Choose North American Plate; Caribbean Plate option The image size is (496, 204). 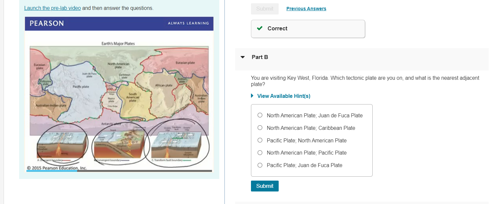(260, 128)
